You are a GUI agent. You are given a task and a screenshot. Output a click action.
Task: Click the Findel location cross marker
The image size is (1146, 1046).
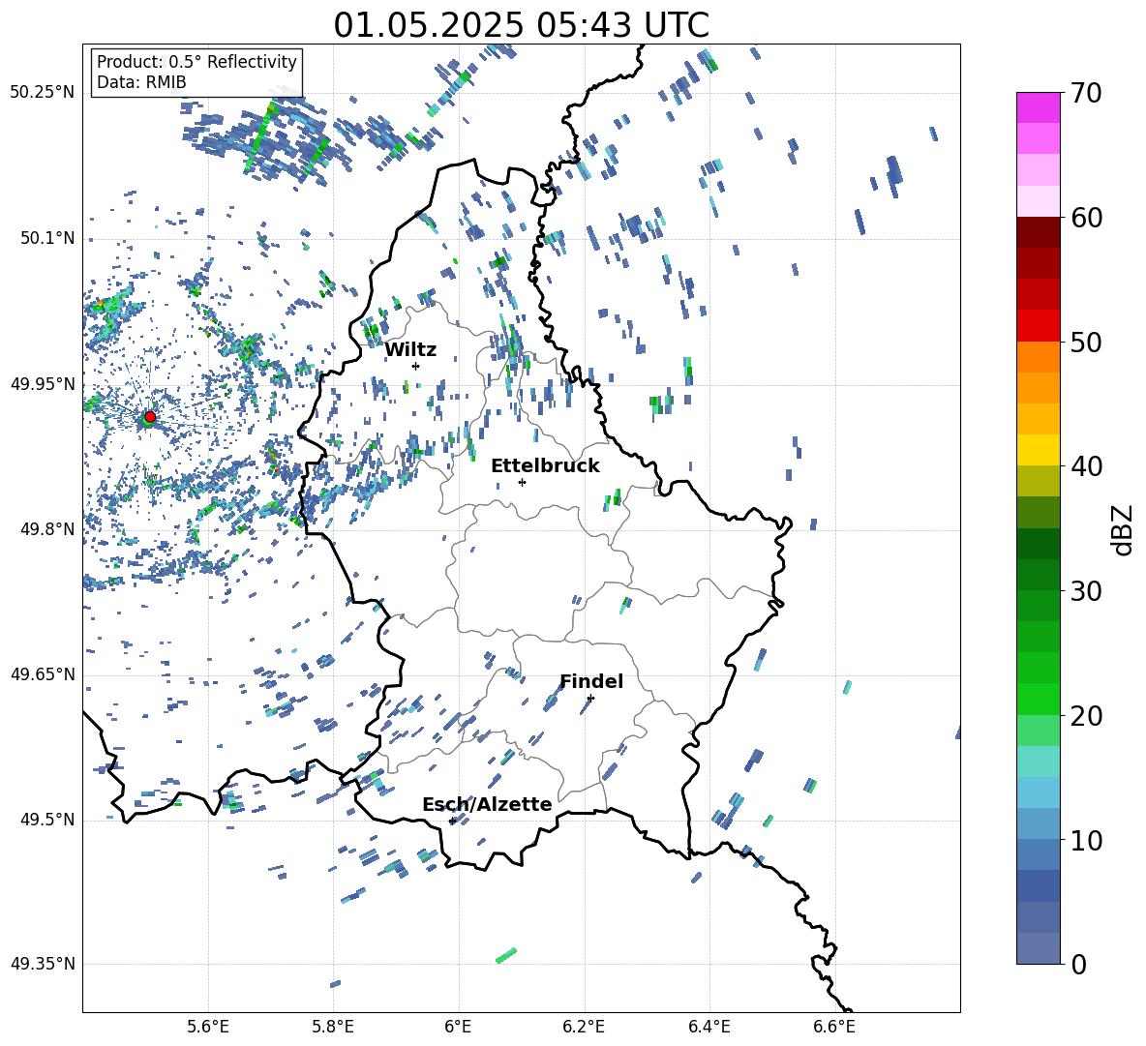click(x=590, y=699)
